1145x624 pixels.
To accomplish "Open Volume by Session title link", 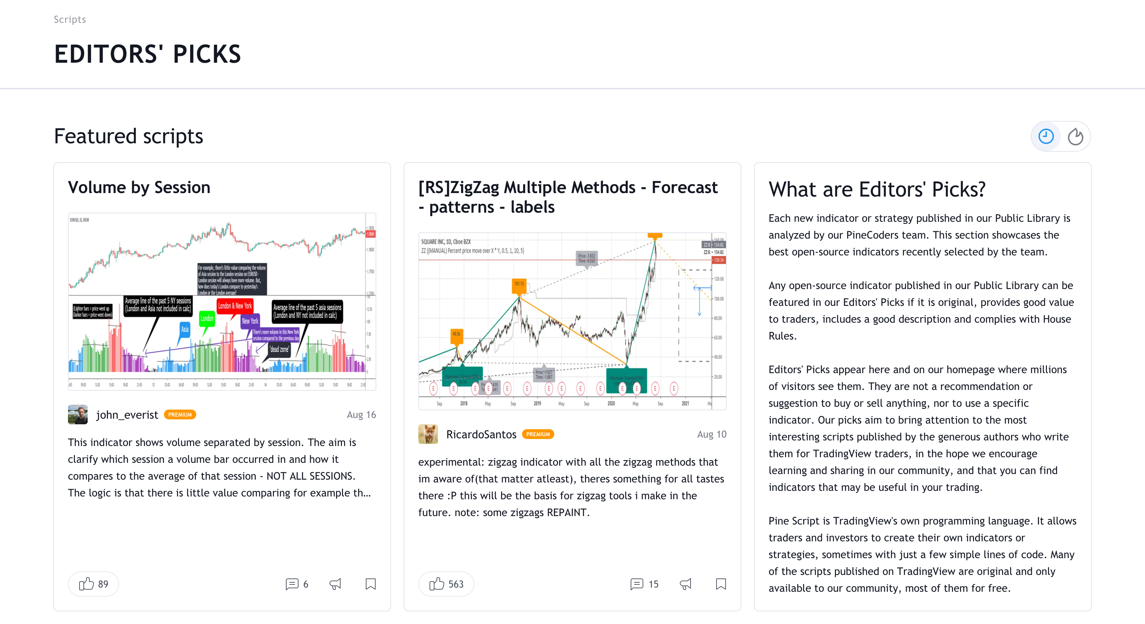I will (139, 187).
